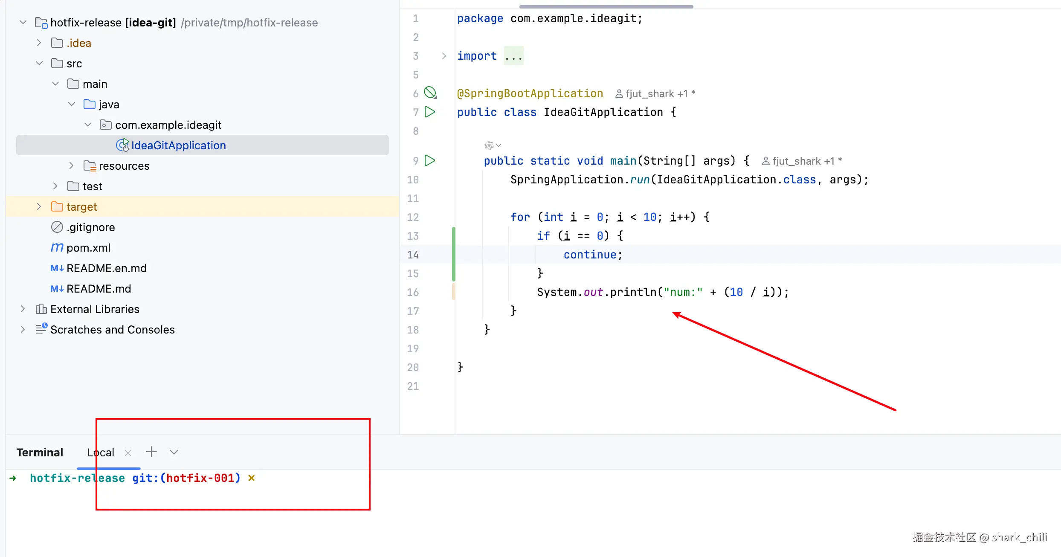Open the terminal options dropdown arrow
1061x557 pixels.
pos(174,452)
